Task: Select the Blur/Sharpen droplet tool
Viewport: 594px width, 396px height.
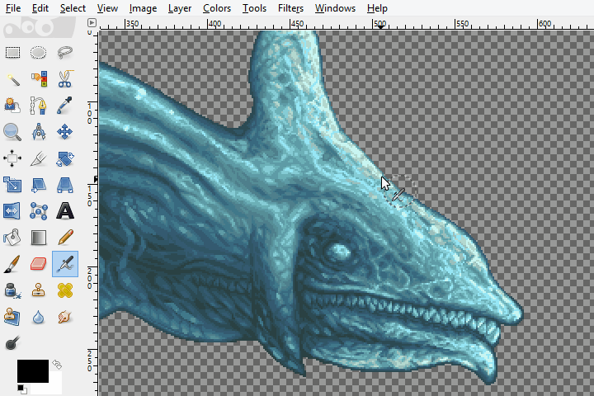Action: pyautogui.click(x=39, y=317)
